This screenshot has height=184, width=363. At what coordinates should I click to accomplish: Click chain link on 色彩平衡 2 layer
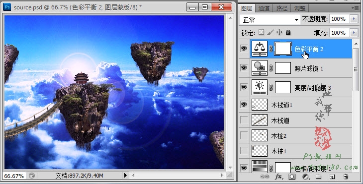click(271, 49)
